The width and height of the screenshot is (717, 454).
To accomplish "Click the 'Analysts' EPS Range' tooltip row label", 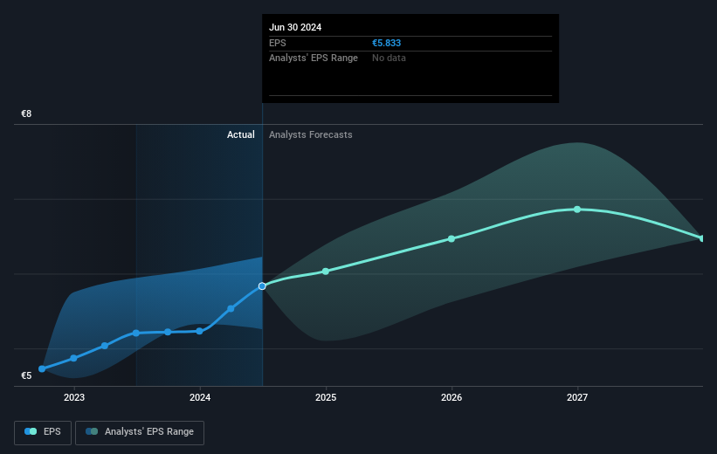I will pos(314,58).
